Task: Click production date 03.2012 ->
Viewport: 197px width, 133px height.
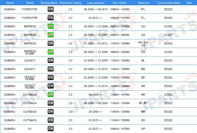Action: coord(95,129)
